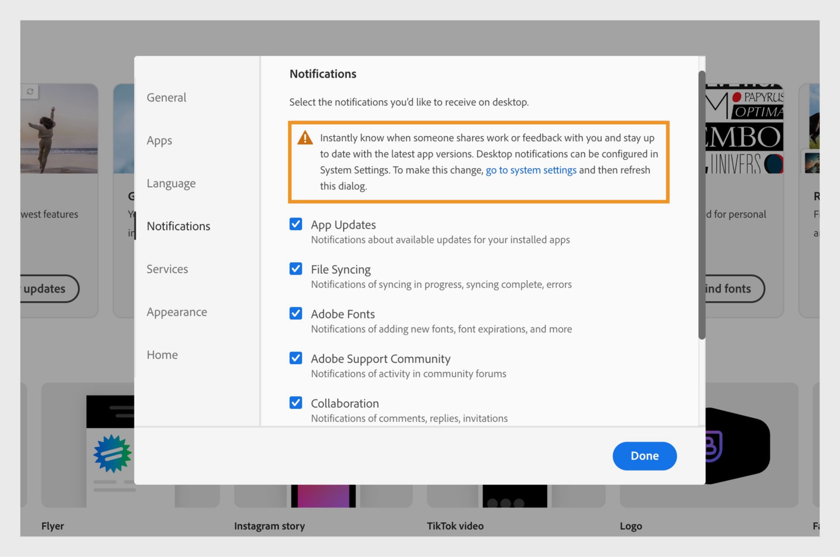Disable App Updates notifications
840x557 pixels.
tap(296, 224)
